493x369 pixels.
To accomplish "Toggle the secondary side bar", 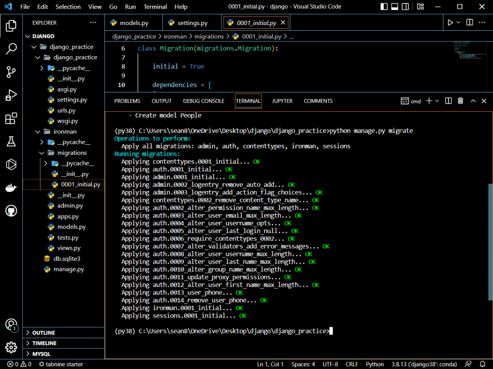I will click(405, 7).
